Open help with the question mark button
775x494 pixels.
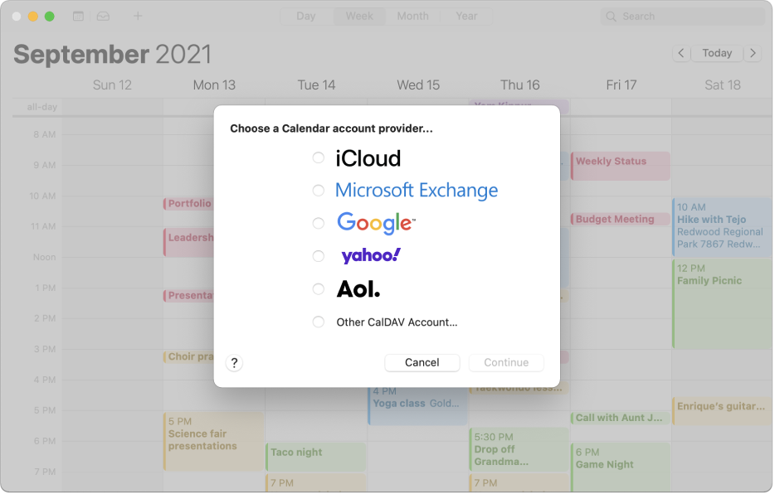coord(234,363)
